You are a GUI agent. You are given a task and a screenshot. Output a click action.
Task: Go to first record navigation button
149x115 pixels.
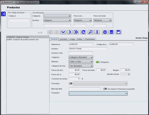click(50, 32)
